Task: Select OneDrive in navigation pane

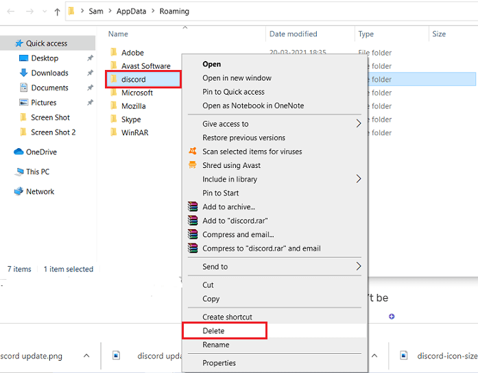Action: pos(41,152)
